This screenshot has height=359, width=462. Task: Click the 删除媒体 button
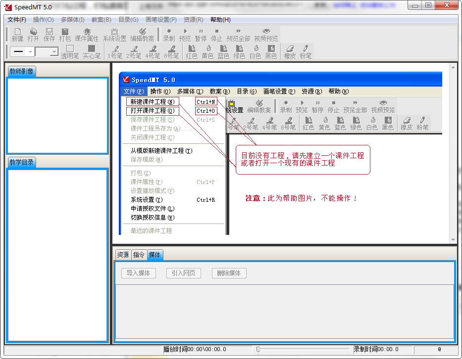(229, 273)
